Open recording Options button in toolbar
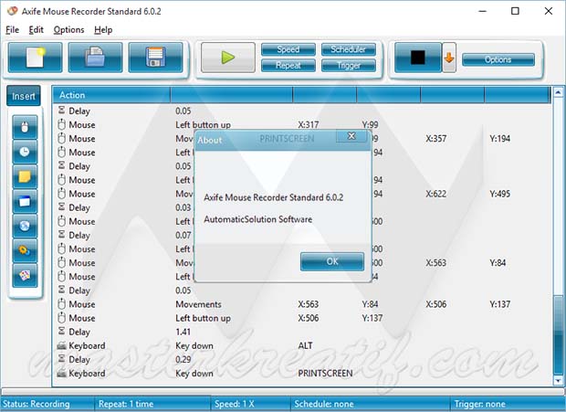The height and width of the screenshot is (412, 566). click(498, 59)
